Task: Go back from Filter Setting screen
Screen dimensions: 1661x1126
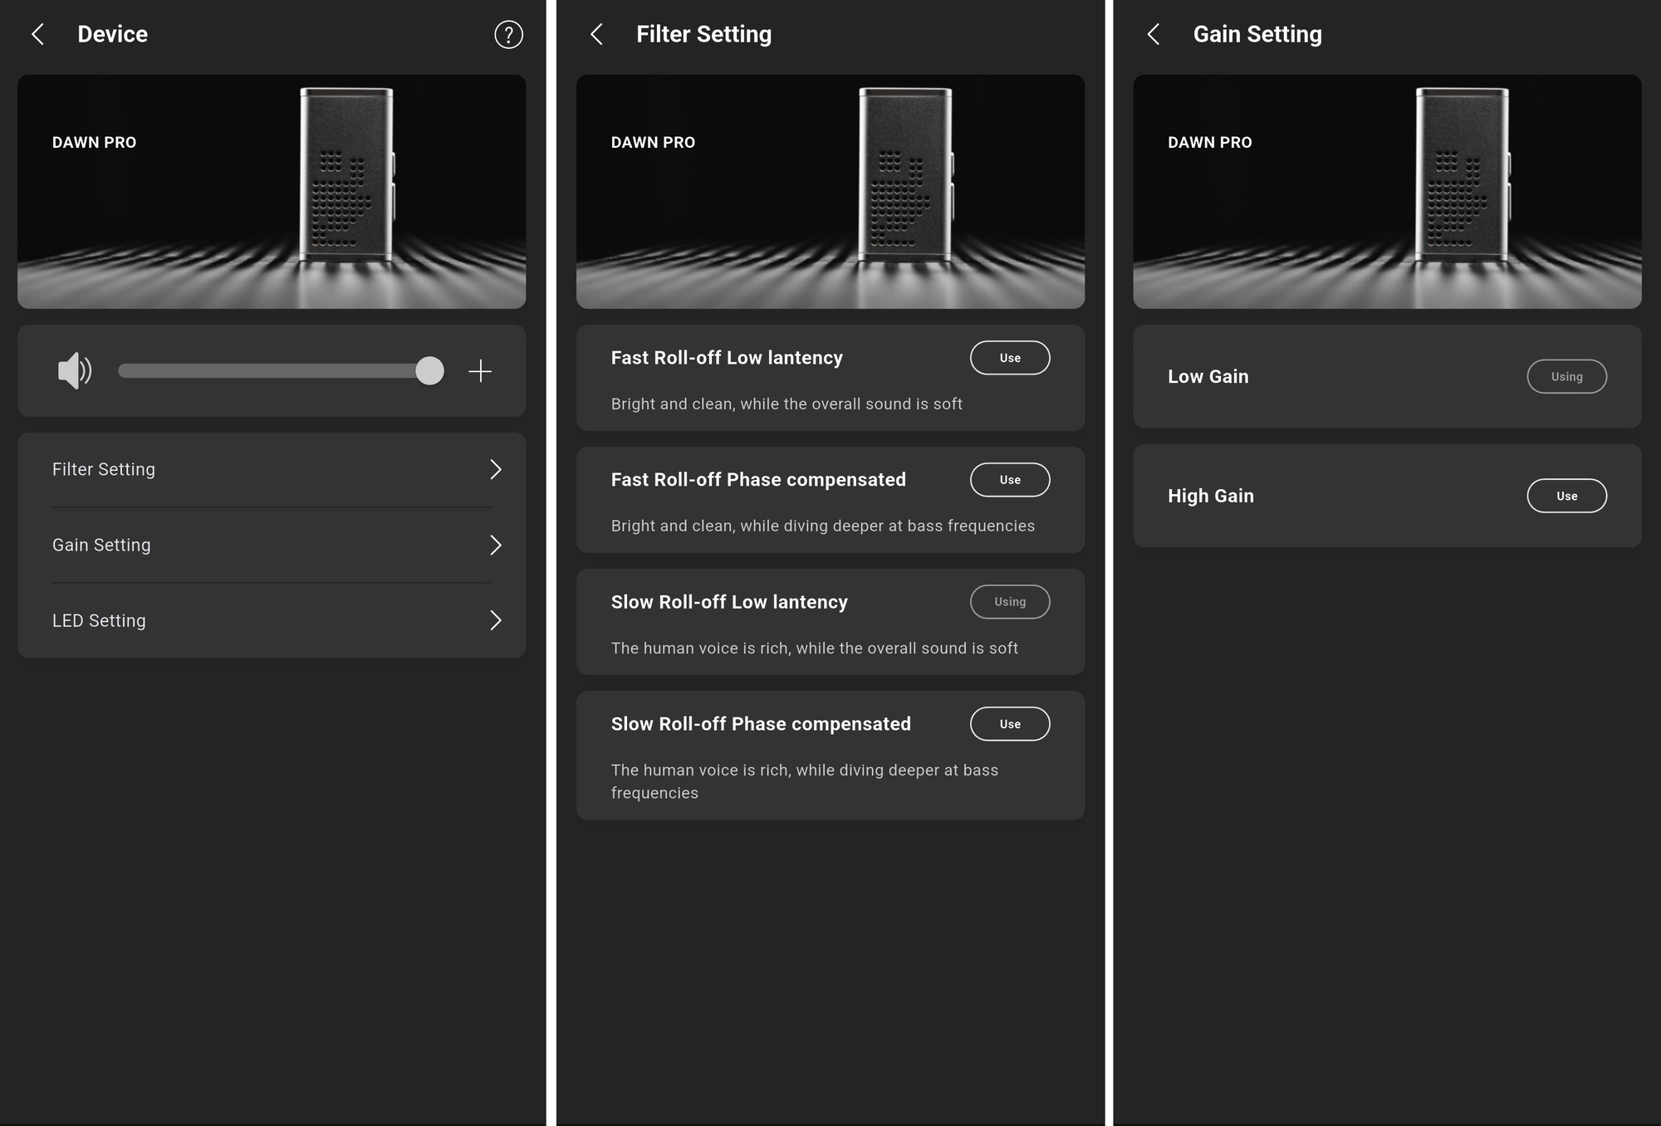Action: point(596,34)
